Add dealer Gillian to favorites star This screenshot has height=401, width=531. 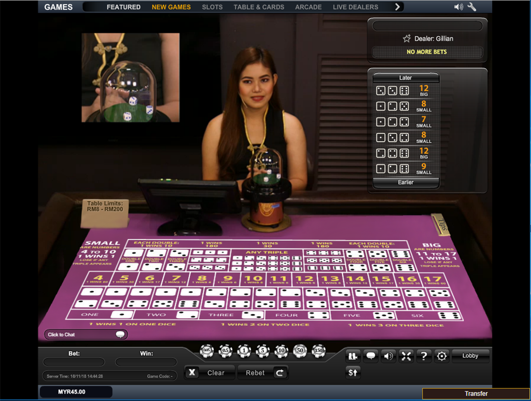407,39
